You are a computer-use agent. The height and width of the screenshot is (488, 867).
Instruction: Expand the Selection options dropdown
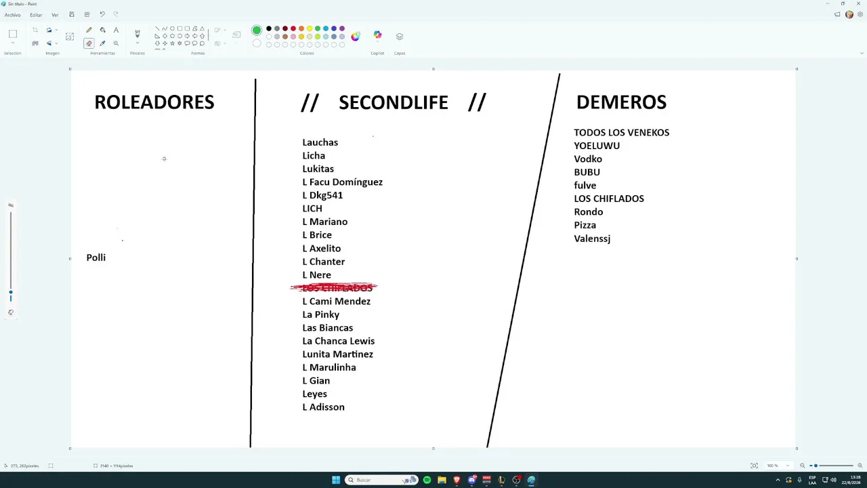(13, 43)
